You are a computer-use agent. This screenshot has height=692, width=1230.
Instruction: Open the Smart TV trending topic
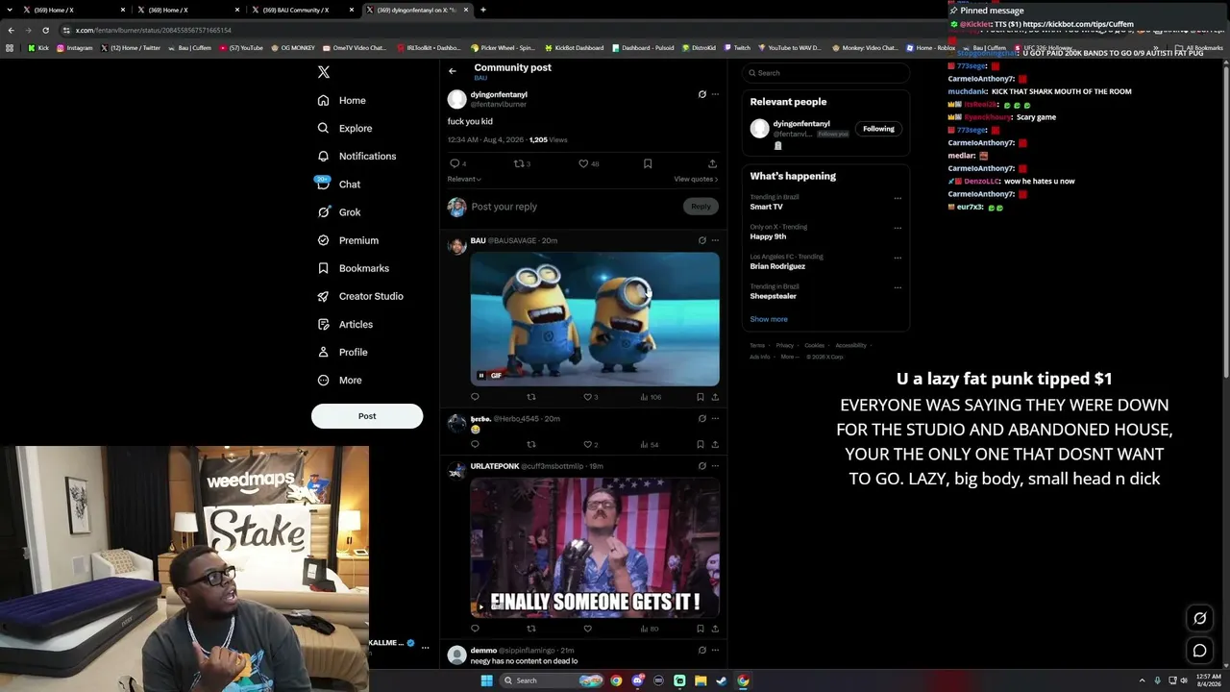[x=767, y=207]
